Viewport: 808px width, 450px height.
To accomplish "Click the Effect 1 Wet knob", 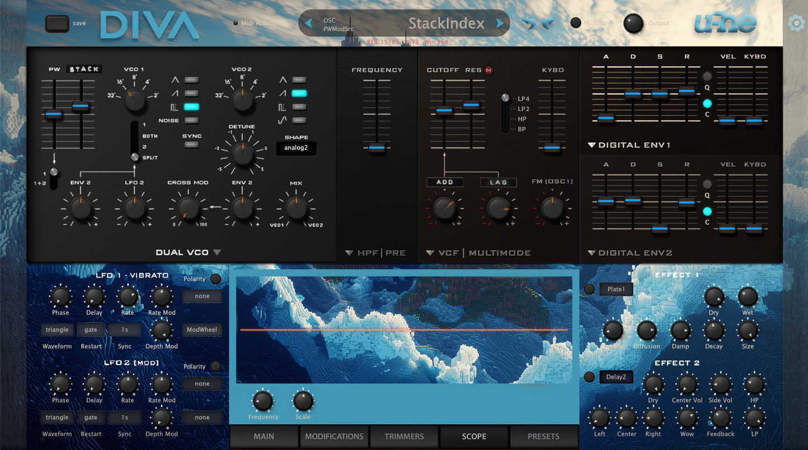I will [748, 297].
